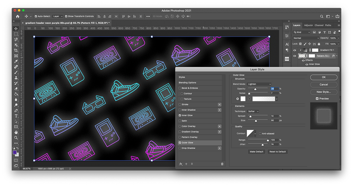This screenshot has height=186, width=353.
Task: Open the Character panel icon
Action: coord(287,44)
